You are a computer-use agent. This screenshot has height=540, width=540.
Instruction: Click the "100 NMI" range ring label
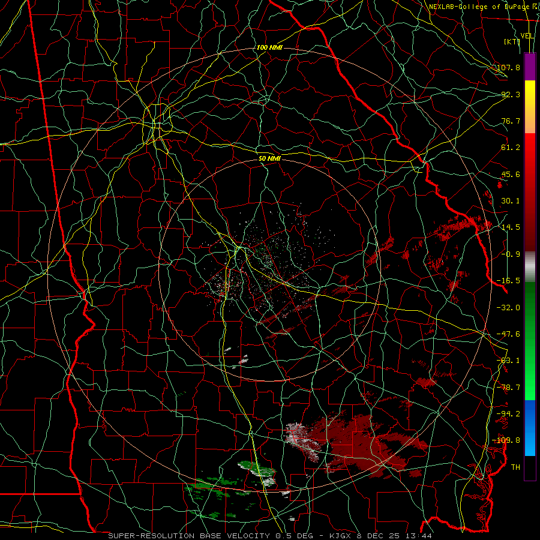click(269, 47)
